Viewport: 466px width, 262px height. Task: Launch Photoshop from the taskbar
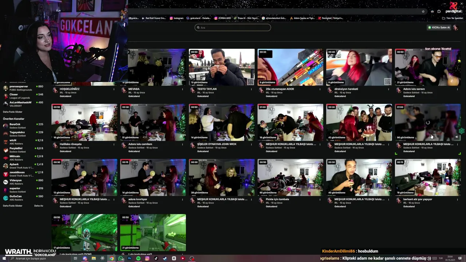[x=129, y=258]
